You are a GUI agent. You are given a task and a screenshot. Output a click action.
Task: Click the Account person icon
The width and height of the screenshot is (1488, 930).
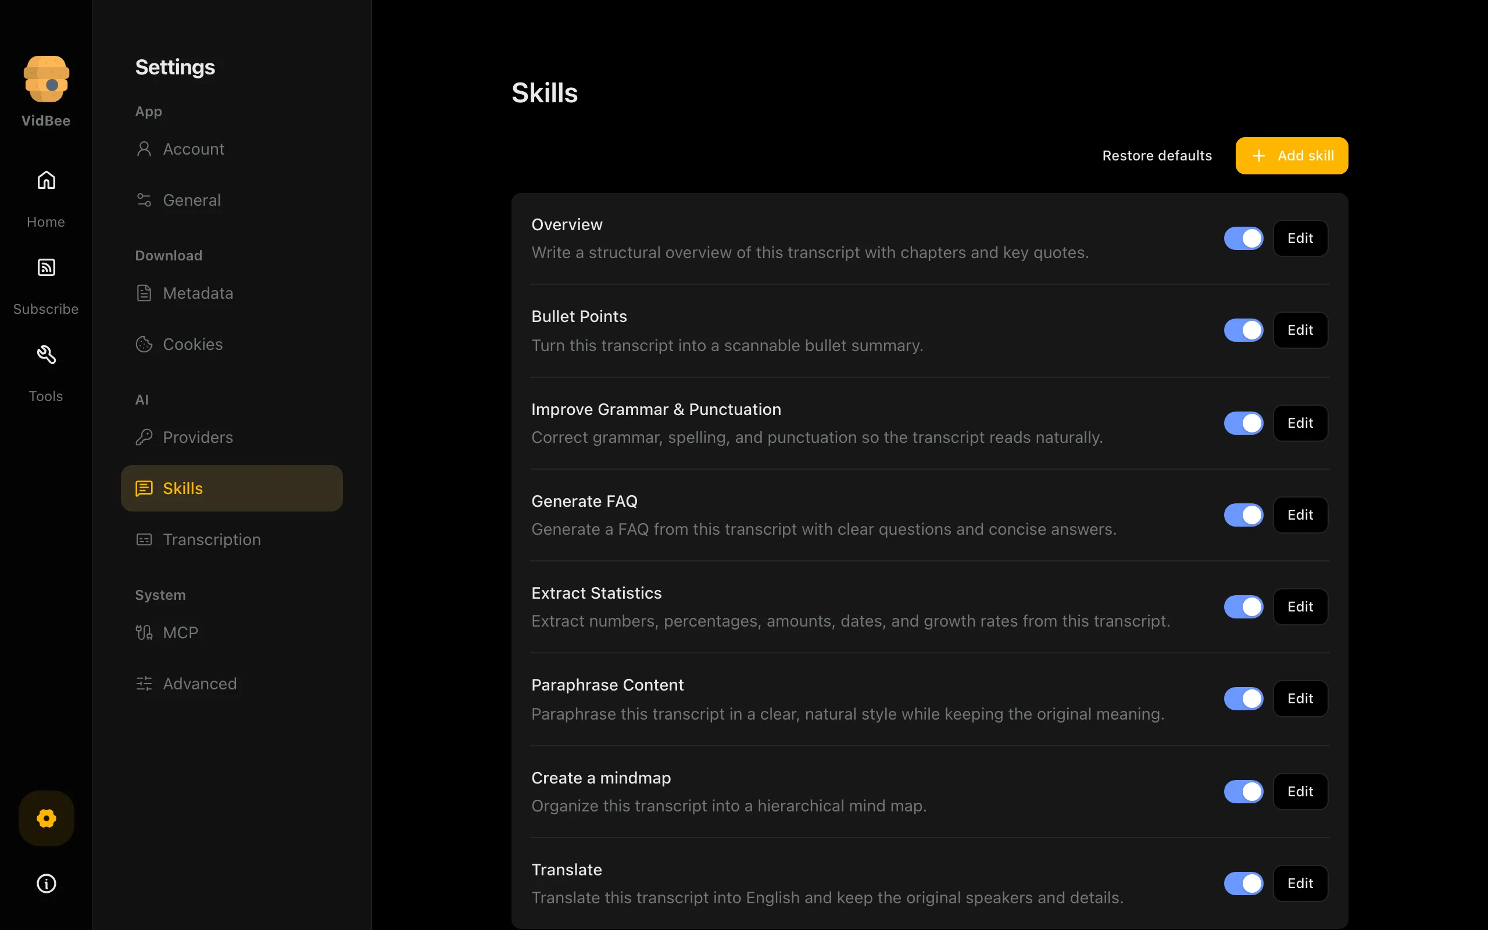pos(144,149)
